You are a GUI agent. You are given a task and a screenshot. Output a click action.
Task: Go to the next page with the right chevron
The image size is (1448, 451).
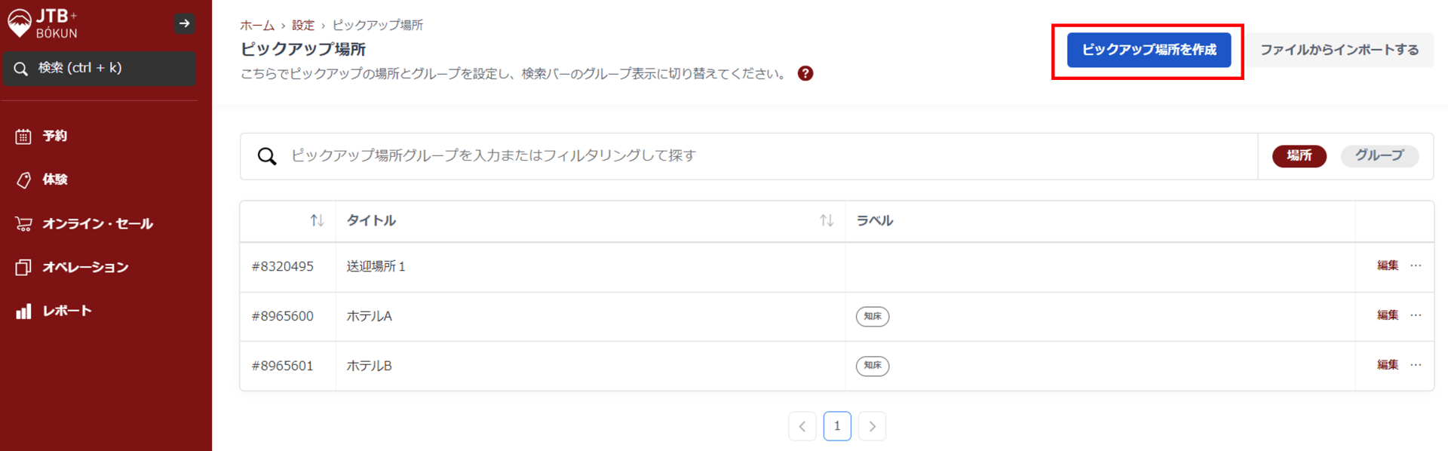pos(872,426)
